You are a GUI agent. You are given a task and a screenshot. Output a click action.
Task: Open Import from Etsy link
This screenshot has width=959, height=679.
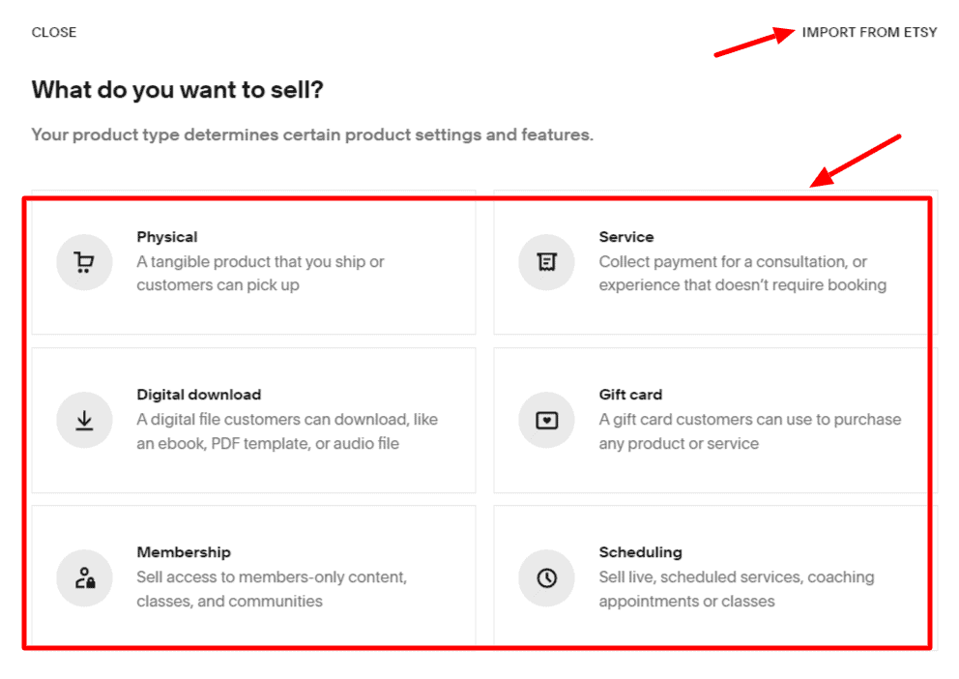tap(869, 33)
